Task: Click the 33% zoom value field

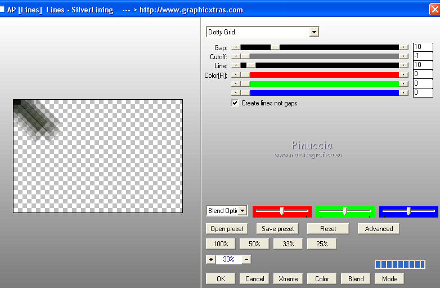Action: 228,259
